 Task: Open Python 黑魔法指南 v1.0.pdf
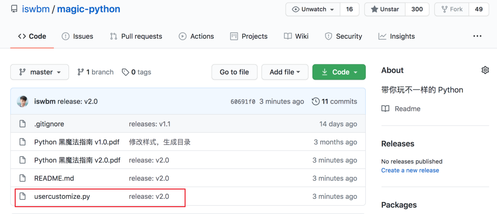77,142
